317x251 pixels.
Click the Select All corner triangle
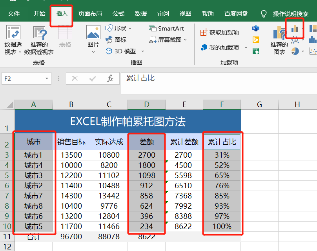(x=9, y=105)
